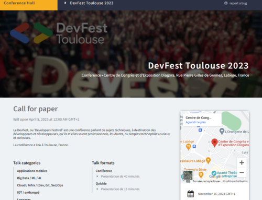262x200 pixels.
Task: Open the Google logo on the map
Action: 215,177
